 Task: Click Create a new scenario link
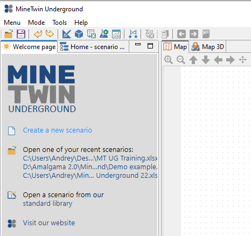coord(57,130)
